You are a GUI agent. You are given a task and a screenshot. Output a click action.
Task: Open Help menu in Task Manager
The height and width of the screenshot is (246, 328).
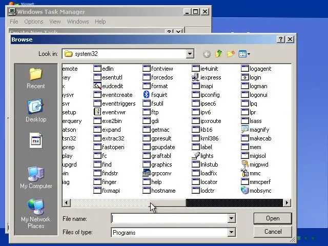coord(100,22)
